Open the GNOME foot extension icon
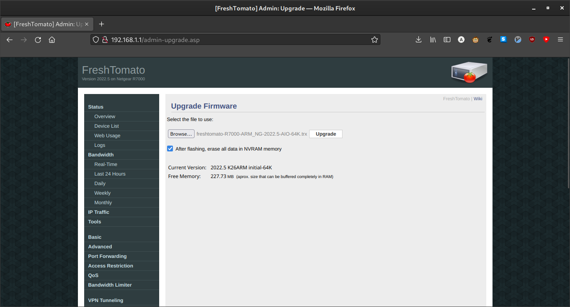The width and height of the screenshot is (570, 307). click(x=490, y=40)
